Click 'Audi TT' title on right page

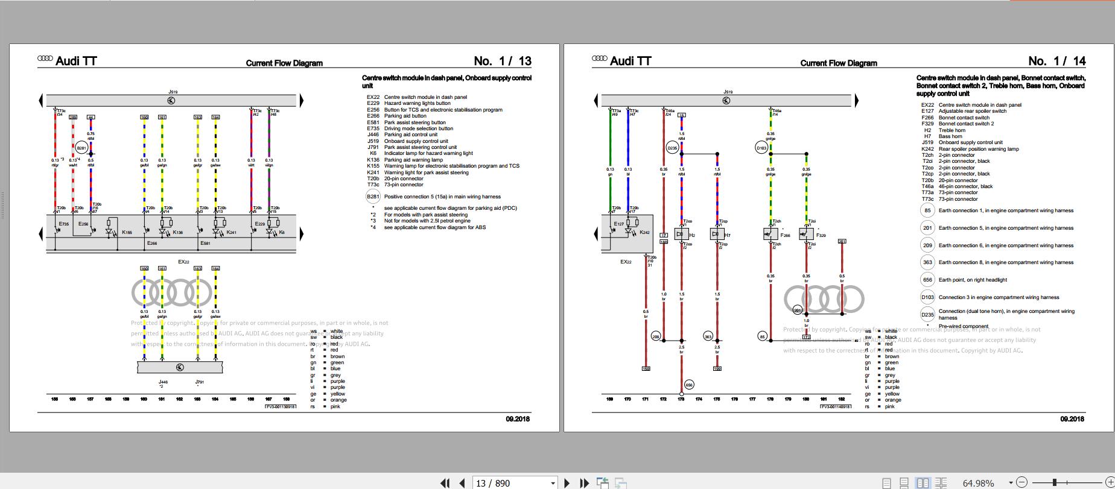(x=631, y=61)
